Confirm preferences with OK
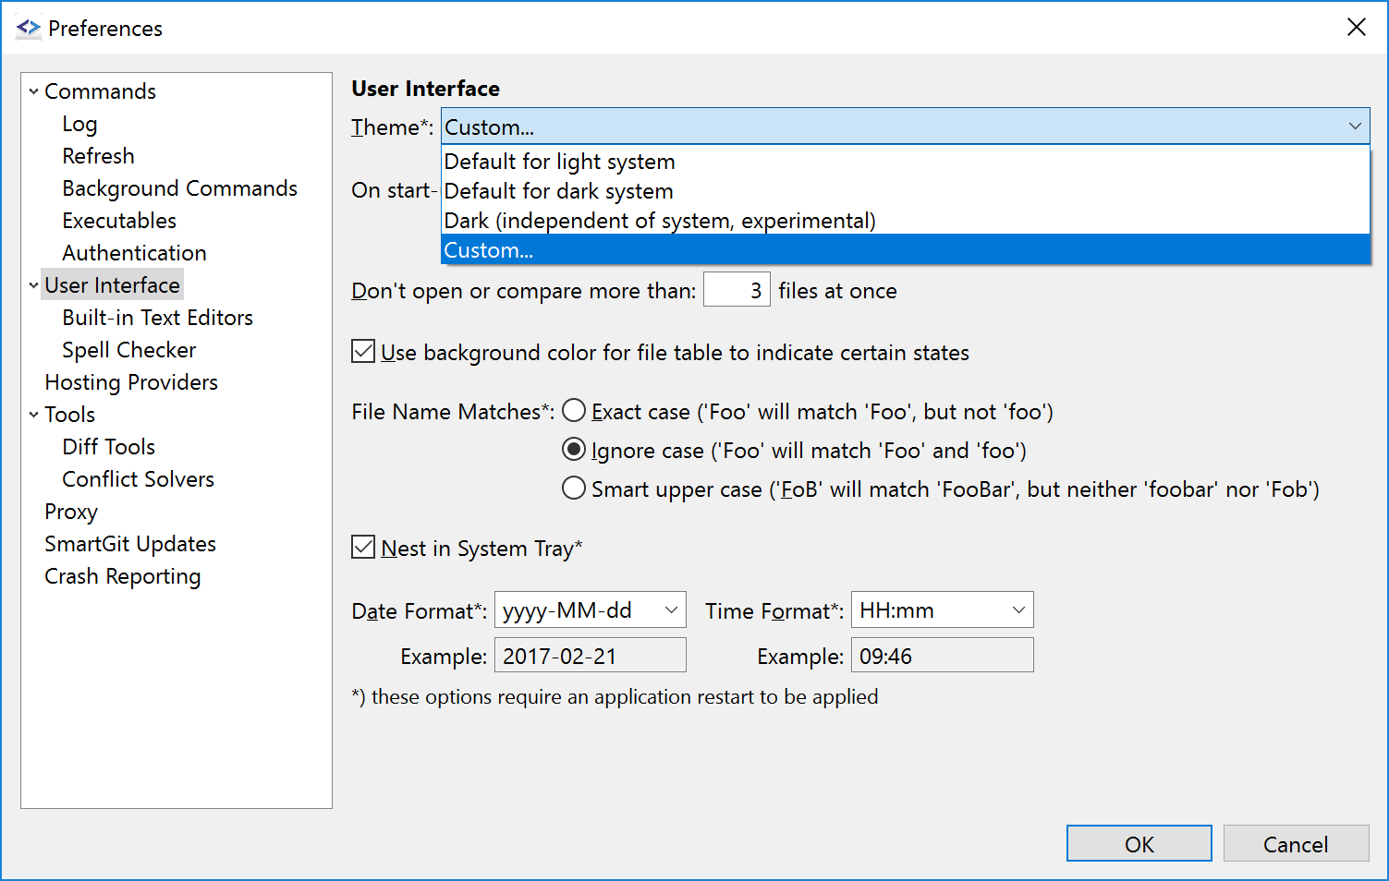Image resolution: width=1389 pixels, height=881 pixels. pyautogui.click(x=1139, y=843)
